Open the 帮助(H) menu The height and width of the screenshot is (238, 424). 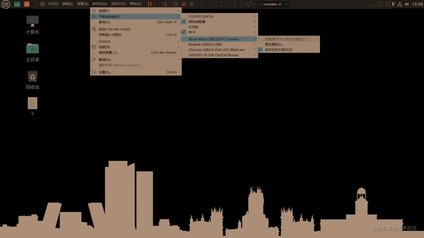click(135, 4)
